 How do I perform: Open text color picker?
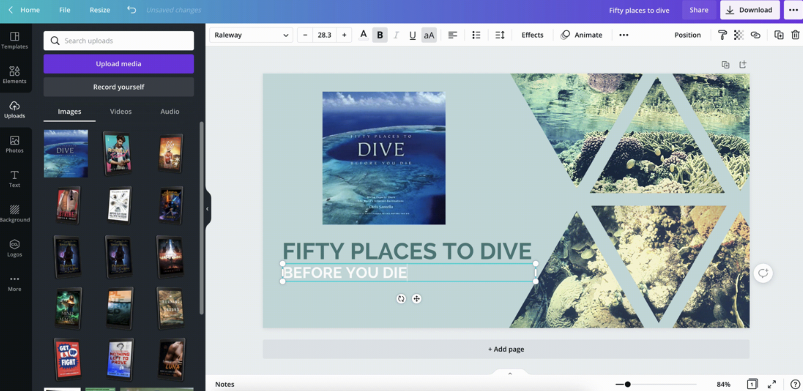point(363,35)
